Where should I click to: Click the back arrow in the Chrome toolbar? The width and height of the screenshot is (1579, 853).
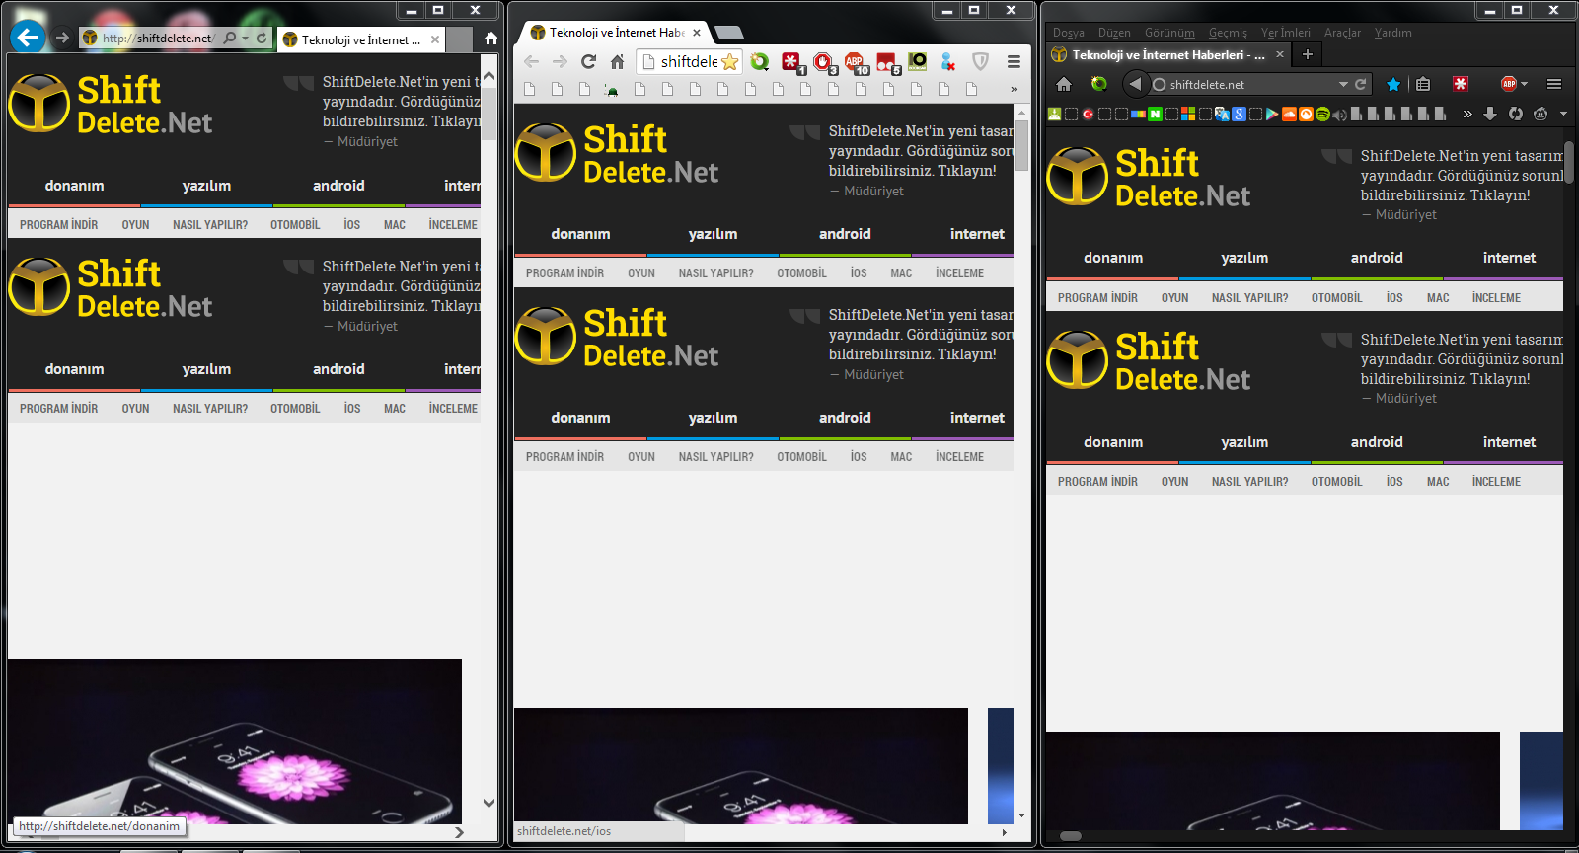click(531, 61)
